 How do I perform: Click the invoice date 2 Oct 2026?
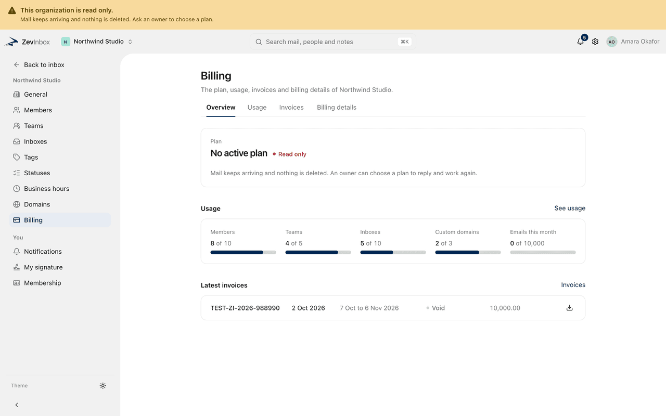(x=308, y=308)
